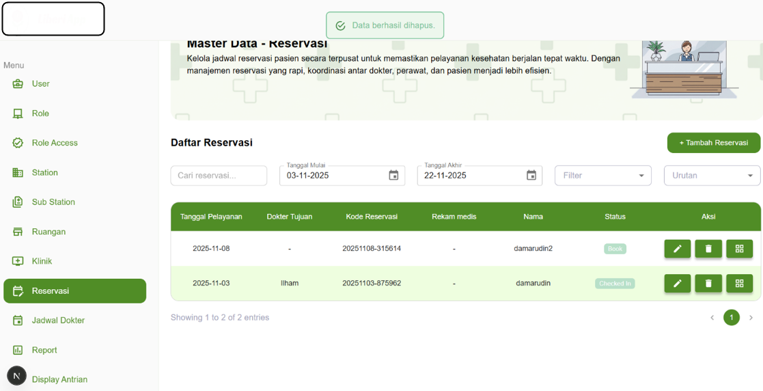Open the User menu item
Image resolution: width=763 pixels, height=391 pixels.
click(x=74, y=84)
